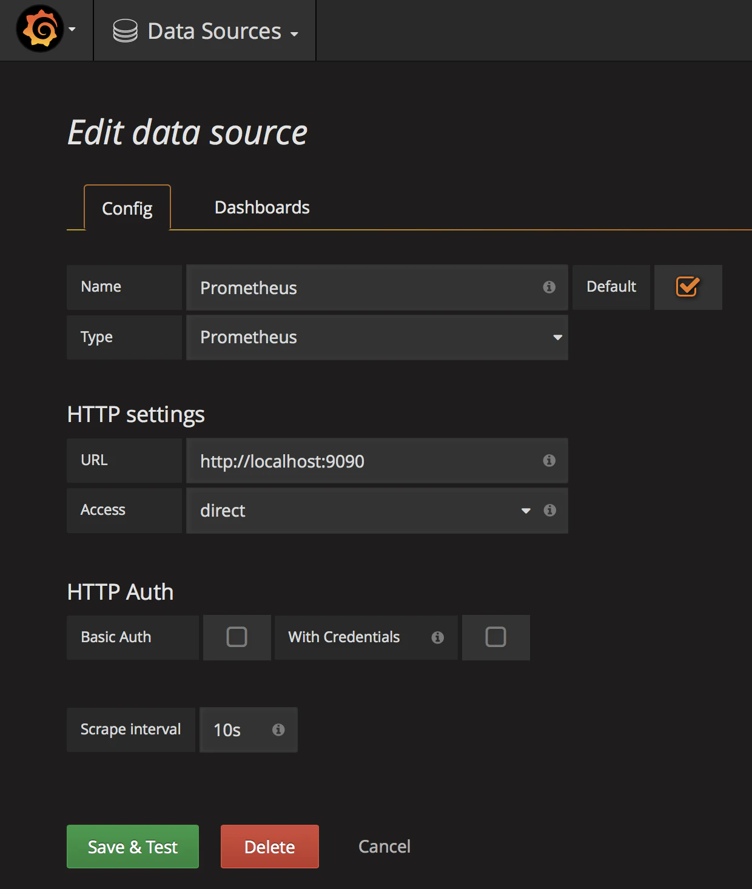This screenshot has height=889, width=752.
Task: Click the Scrape interval label
Action: click(x=131, y=730)
